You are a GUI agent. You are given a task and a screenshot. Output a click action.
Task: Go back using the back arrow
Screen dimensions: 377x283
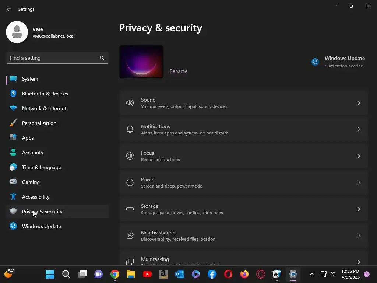pos(9,9)
